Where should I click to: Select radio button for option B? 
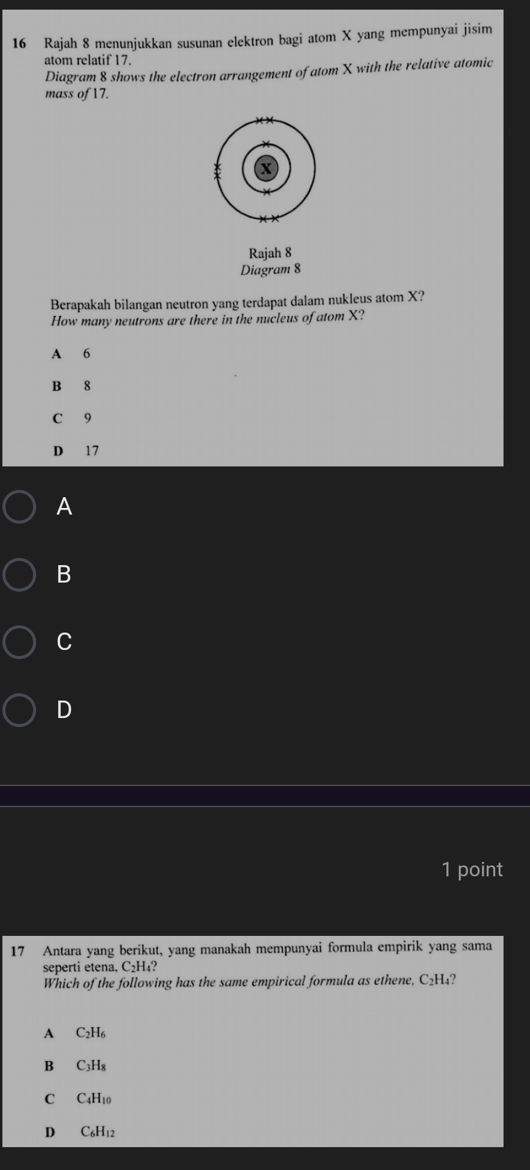(x=19, y=575)
